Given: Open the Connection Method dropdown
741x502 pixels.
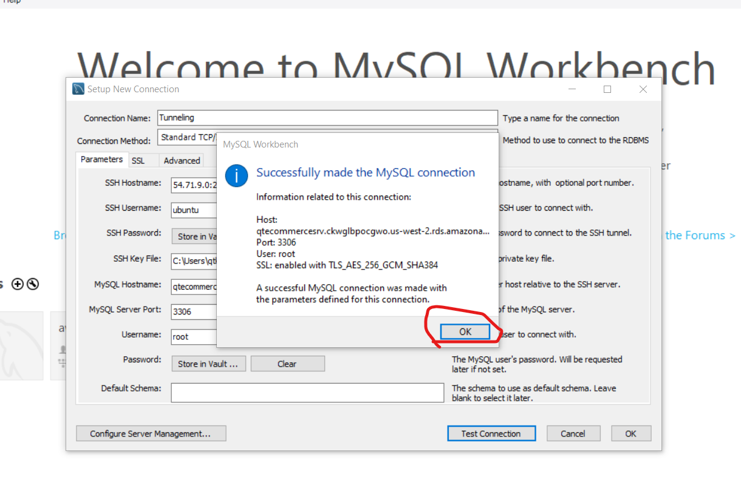Looking at the screenshot, I should [187, 137].
